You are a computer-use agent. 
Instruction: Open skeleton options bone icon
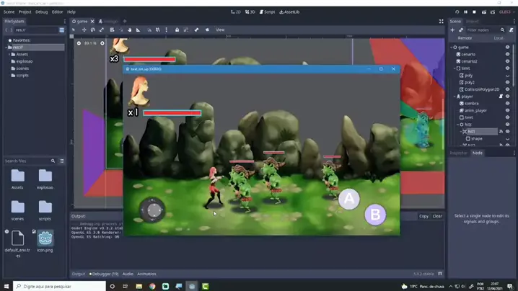pos(196,30)
